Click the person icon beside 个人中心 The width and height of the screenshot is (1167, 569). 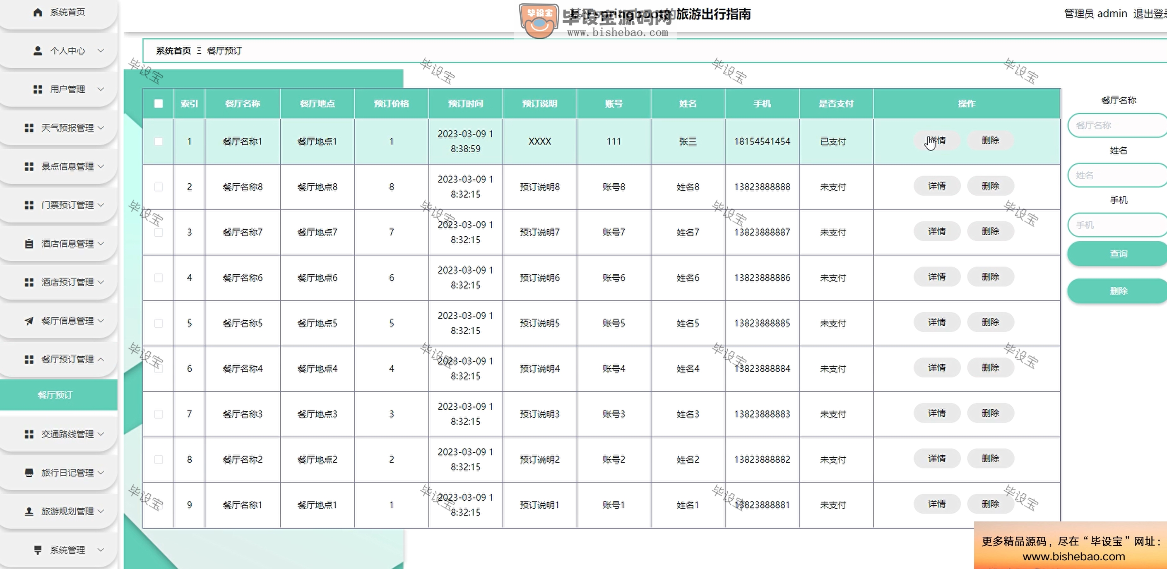pyautogui.click(x=38, y=51)
